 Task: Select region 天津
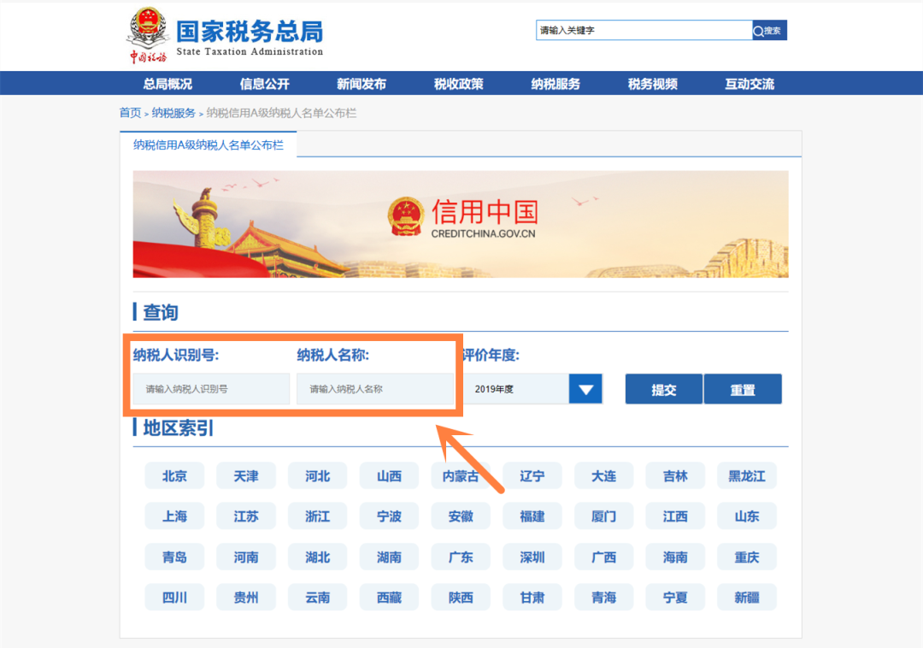246,476
